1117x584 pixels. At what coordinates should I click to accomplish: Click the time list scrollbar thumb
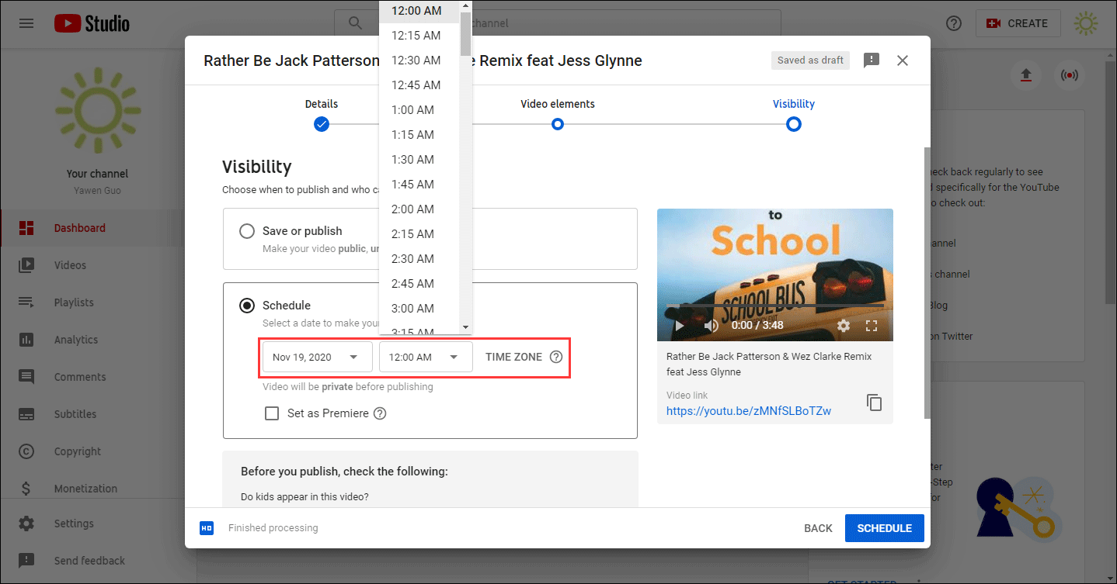pyautogui.click(x=466, y=33)
